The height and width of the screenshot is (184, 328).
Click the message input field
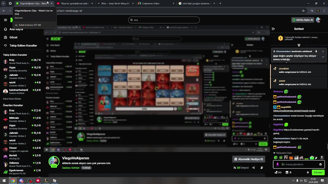[299, 164]
